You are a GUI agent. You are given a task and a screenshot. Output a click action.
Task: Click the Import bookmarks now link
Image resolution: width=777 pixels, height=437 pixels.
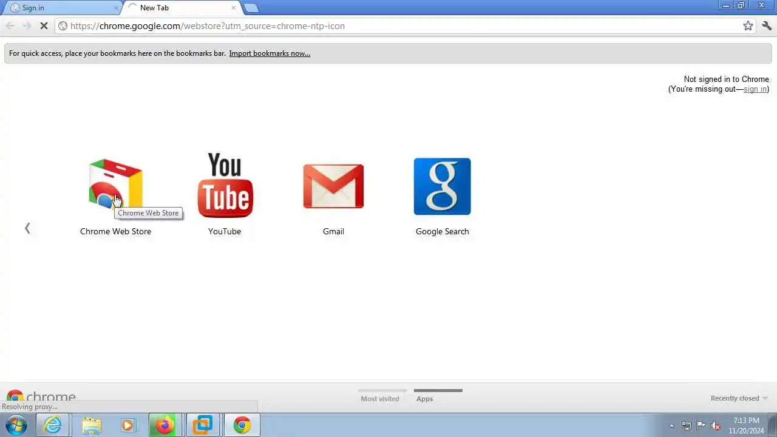(x=270, y=53)
